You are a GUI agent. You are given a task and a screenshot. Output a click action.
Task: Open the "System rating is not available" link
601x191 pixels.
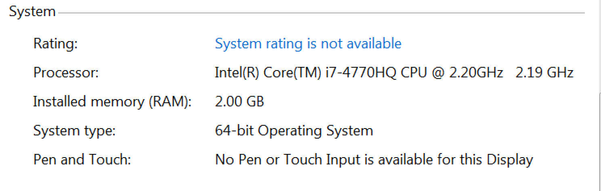pyautogui.click(x=308, y=44)
